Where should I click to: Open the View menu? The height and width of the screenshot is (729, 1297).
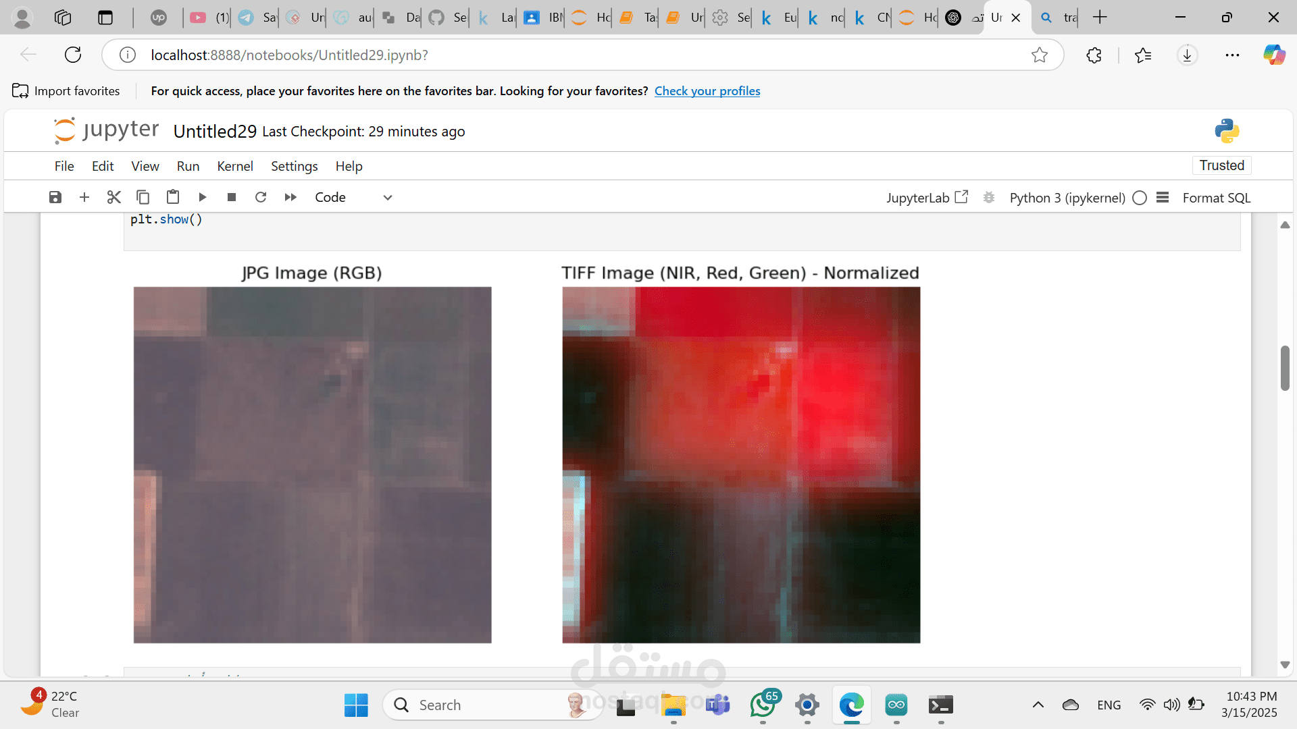tap(145, 166)
